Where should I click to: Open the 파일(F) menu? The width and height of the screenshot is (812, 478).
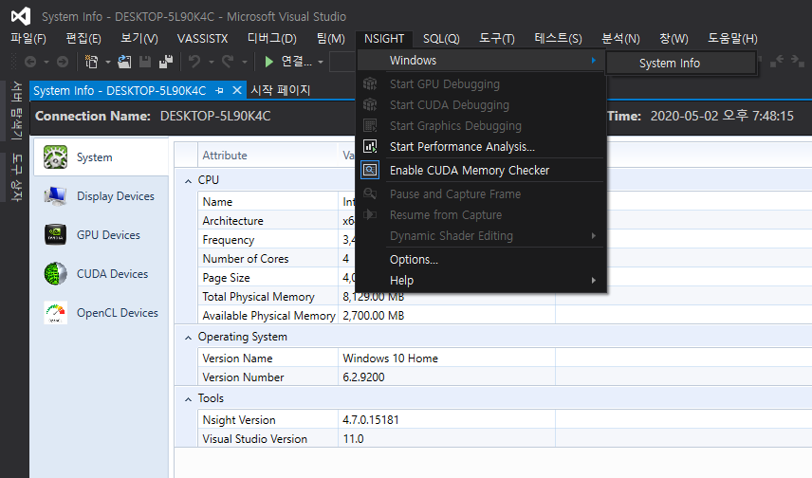point(28,39)
